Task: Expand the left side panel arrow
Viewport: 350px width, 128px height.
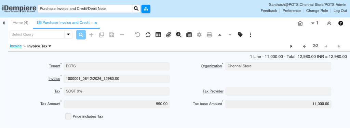Action: [4, 23]
